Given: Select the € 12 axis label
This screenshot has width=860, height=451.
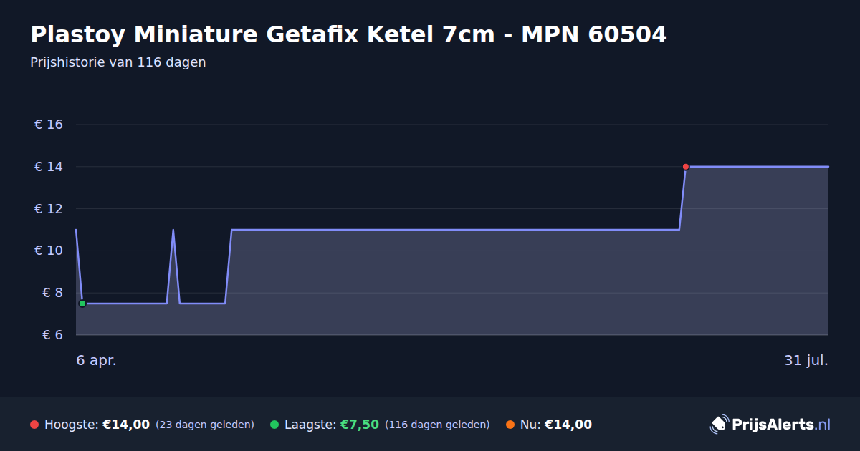Looking at the screenshot, I should (x=49, y=209).
